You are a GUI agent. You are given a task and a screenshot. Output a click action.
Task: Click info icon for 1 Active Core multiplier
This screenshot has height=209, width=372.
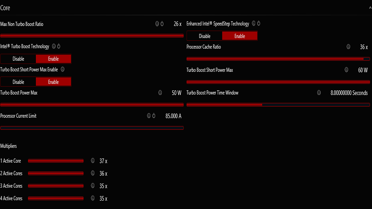tap(93, 161)
